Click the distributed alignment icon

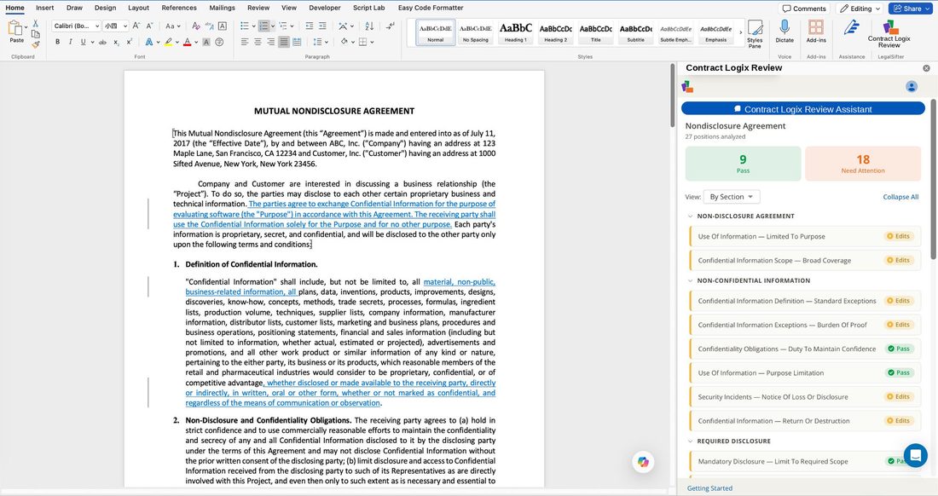[x=297, y=42]
